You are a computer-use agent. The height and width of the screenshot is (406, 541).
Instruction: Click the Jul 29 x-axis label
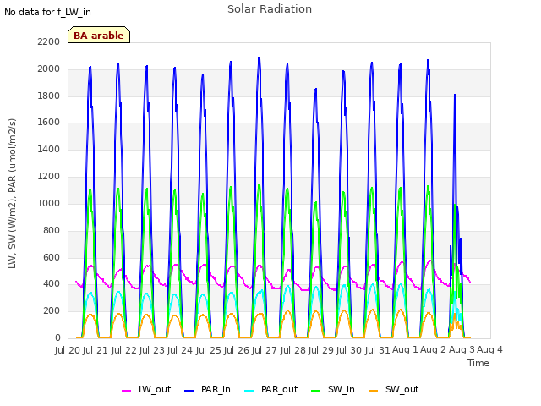(321, 350)
